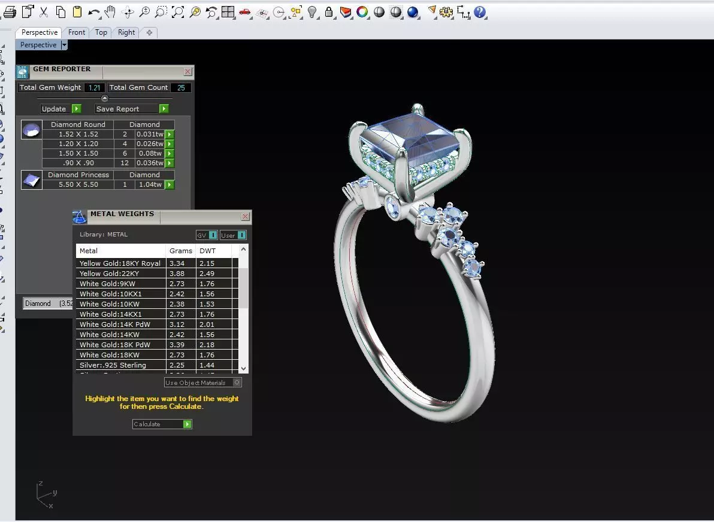Click the Zoom window icon

pyautogui.click(x=161, y=12)
